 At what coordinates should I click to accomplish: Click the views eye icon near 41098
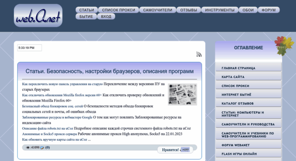(28, 148)
